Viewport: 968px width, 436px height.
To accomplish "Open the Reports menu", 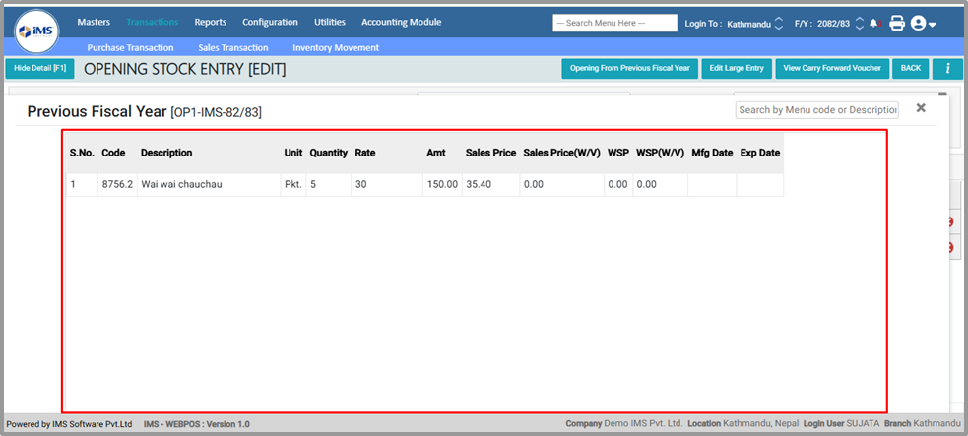I will (210, 22).
